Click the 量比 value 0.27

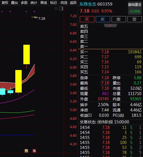click(138, 83)
